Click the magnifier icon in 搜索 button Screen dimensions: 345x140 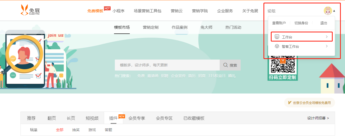tap(226, 65)
